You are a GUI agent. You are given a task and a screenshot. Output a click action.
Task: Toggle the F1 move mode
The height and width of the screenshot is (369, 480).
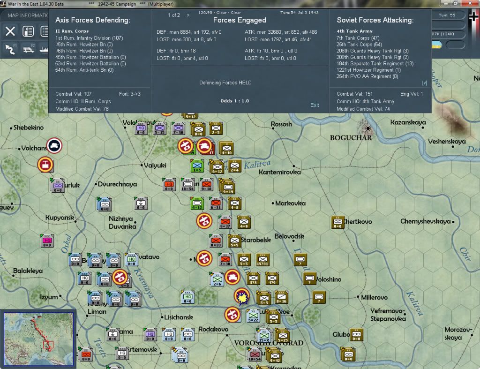(x=10, y=49)
